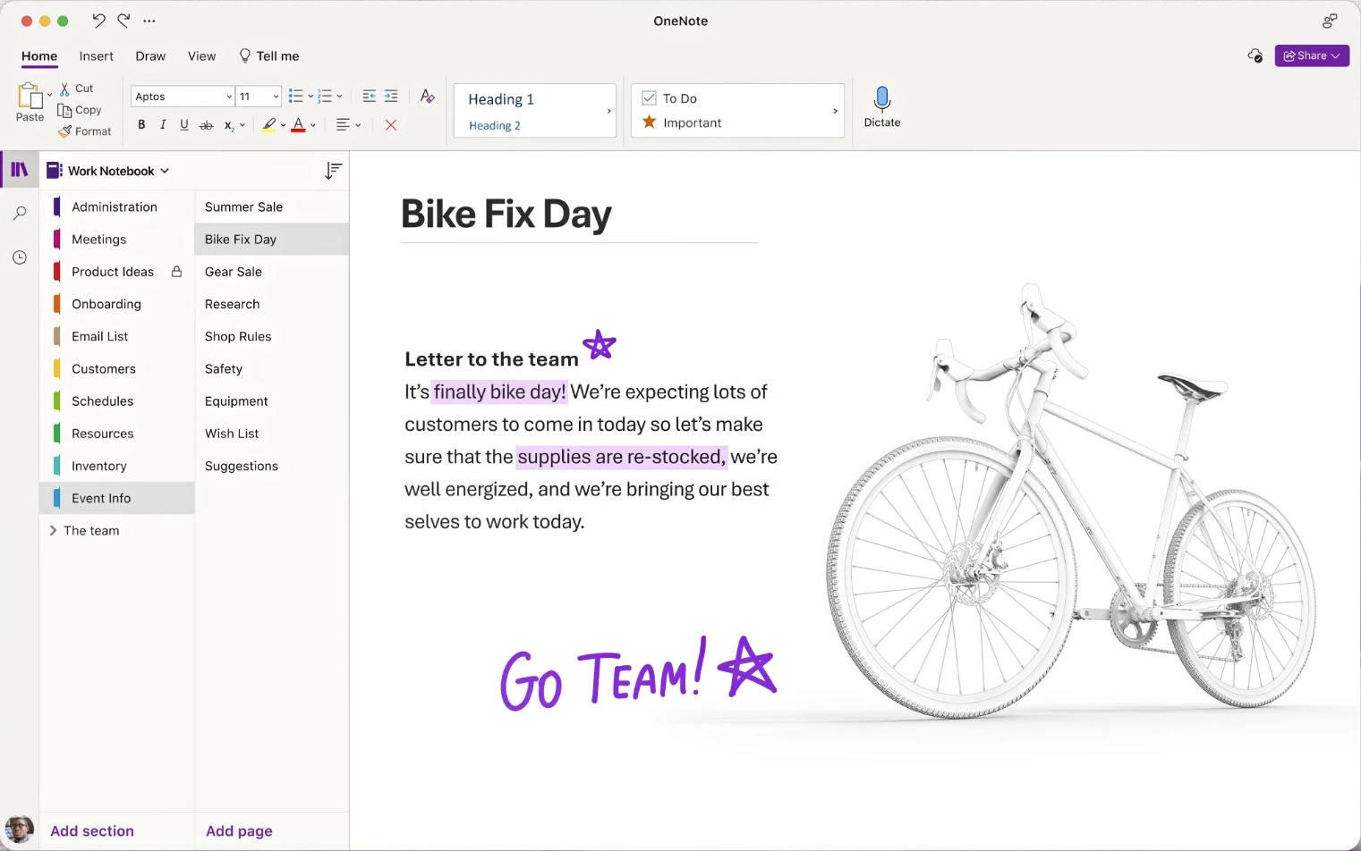Open the Aptos font name dropdown
This screenshot has height=851, width=1361.
(x=229, y=97)
